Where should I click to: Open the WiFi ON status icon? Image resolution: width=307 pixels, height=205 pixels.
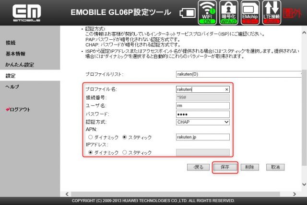pyautogui.click(x=207, y=12)
